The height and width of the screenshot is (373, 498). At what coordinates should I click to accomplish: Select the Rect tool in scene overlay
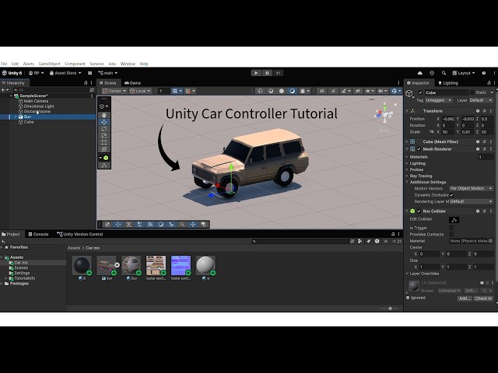click(x=104, y=142)
